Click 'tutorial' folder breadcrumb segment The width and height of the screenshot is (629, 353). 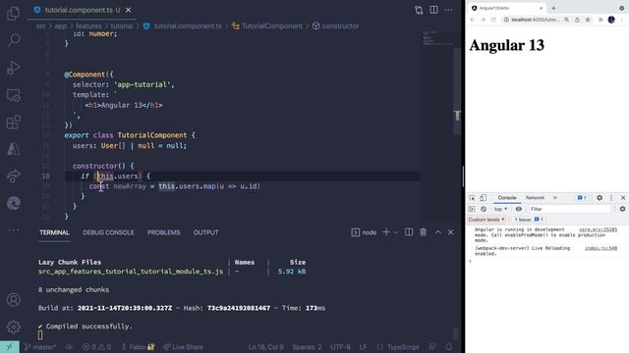tap(122, 26)
